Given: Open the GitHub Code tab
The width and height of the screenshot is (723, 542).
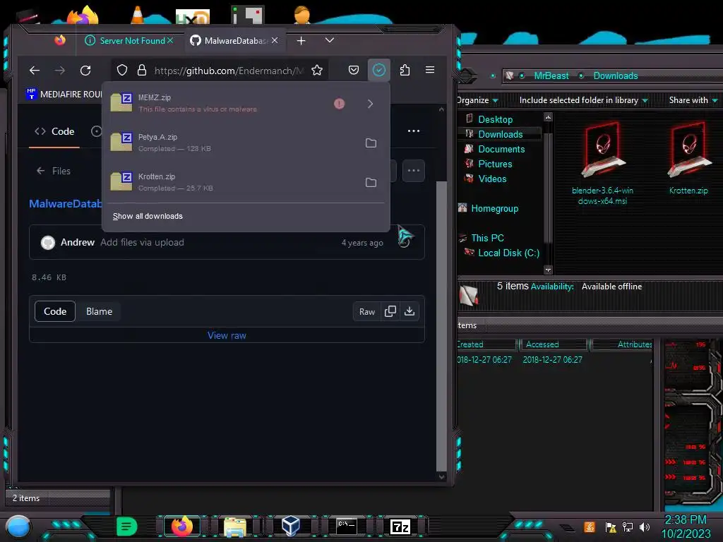Looking at the screenshot, I should (x=54, y=131).
